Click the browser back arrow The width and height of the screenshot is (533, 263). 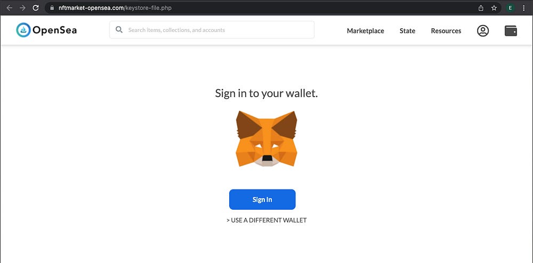pyautogui.click(x=9, y=8)
